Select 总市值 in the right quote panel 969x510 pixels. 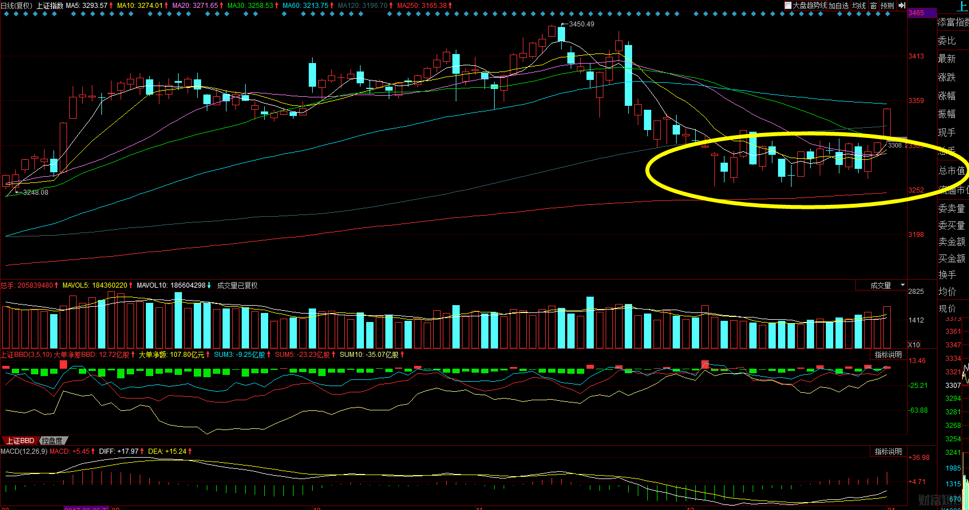coord(952,171)
